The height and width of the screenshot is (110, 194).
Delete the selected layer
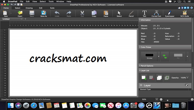tap(152, 78)
